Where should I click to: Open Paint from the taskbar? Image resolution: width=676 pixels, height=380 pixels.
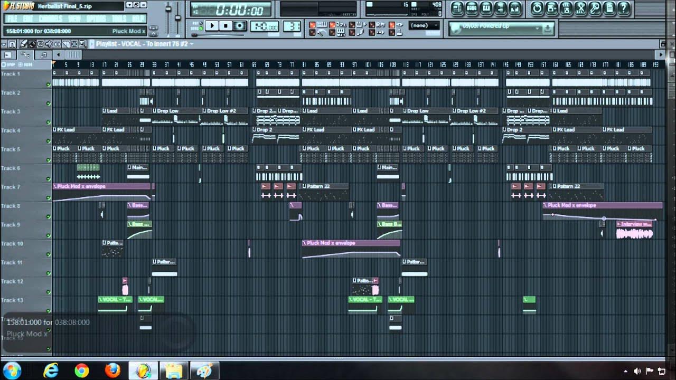click(204, 370)
